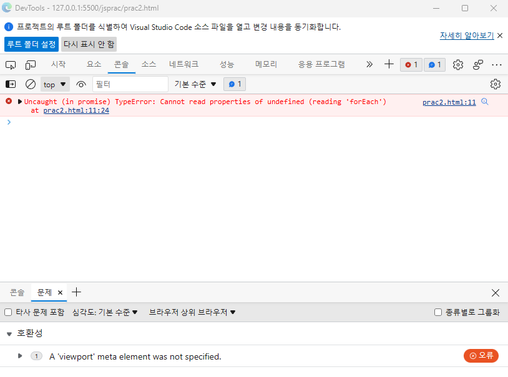
Task: Switch to the 요소 tab
Action: 94,64
